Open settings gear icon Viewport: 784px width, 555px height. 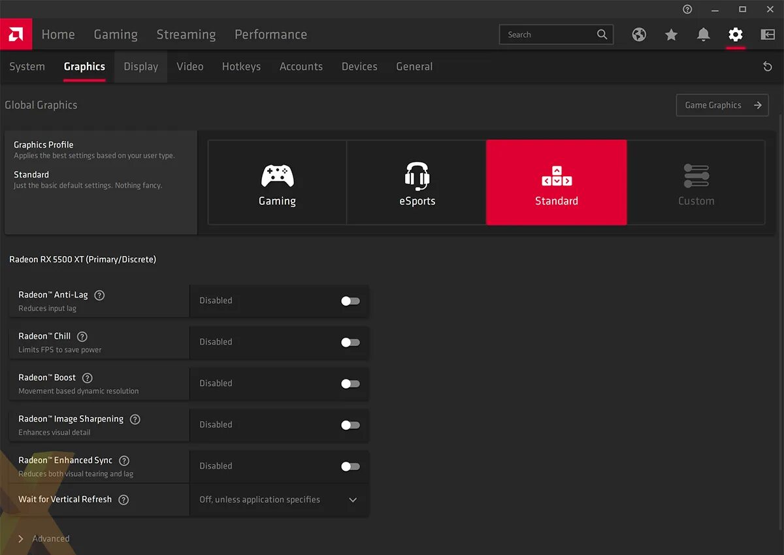click(736, 35)
